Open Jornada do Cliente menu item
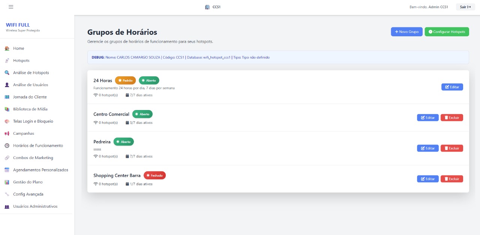Viewport: 480px width, 235px height. [x=30, y=97]
